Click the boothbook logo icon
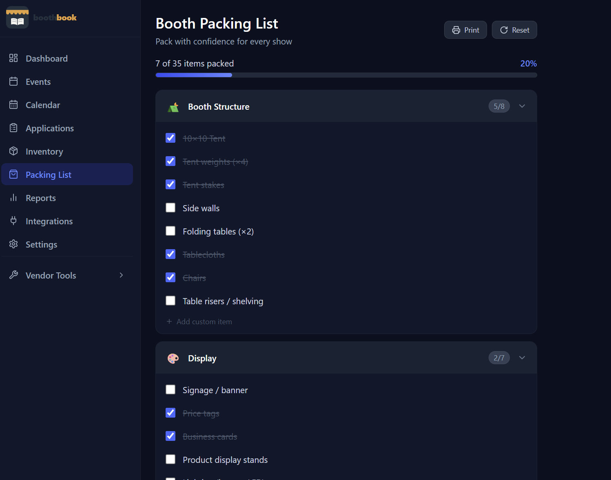The image size is (611, 480). click(x=17, y=18)
